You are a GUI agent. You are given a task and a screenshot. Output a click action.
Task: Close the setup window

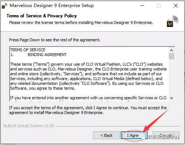(x=176, y=6)
